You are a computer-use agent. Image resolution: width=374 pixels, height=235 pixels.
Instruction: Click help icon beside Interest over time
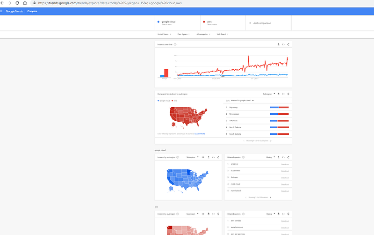point(175,44)
